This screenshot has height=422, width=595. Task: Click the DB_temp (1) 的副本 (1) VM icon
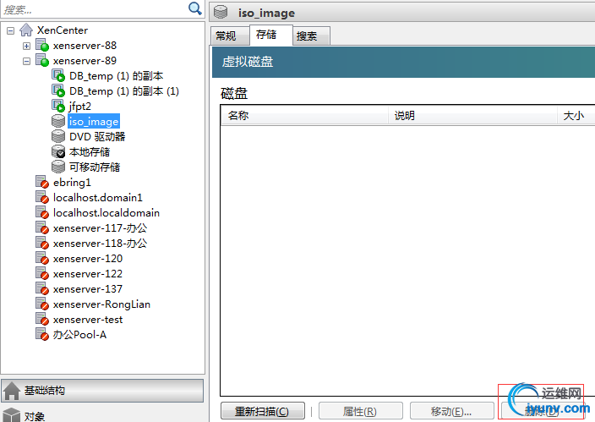58,90
